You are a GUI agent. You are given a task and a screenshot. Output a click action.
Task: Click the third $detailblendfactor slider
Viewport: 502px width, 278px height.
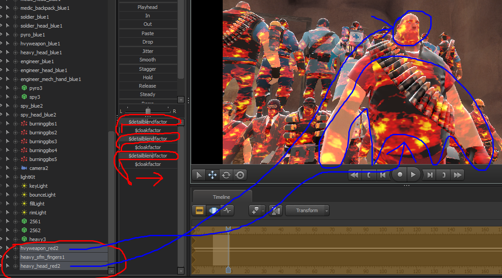point(148,156)
